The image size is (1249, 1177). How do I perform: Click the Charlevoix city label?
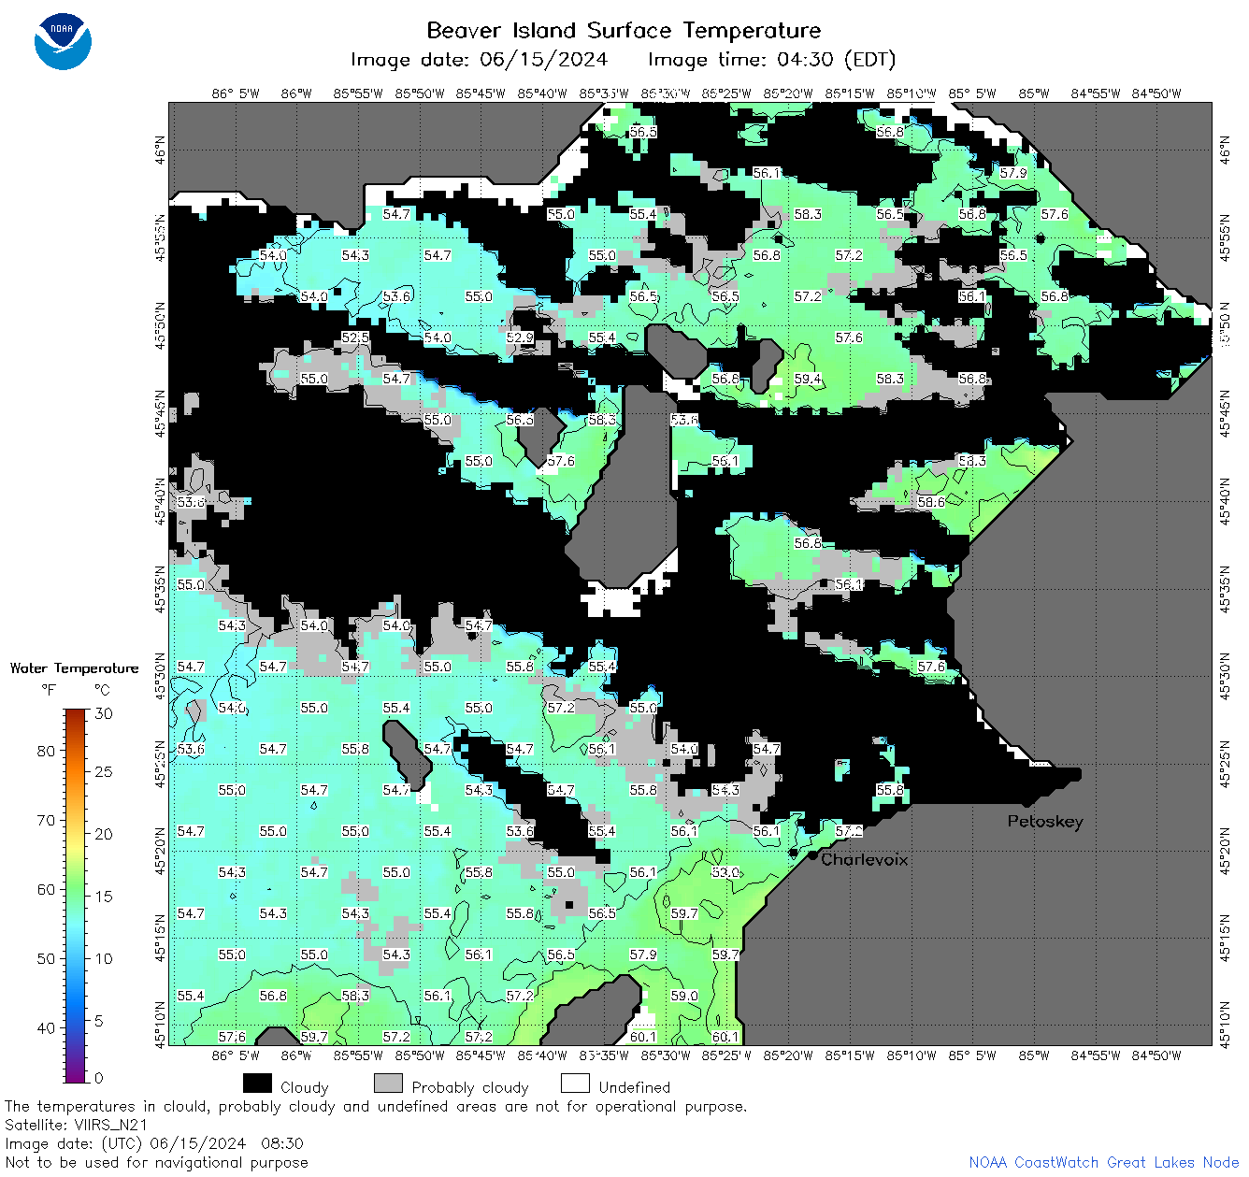pos(865,859)
